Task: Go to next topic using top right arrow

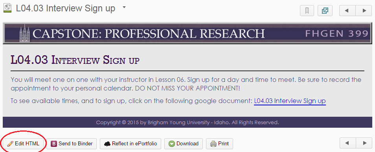Action: (x=364, y=11)
